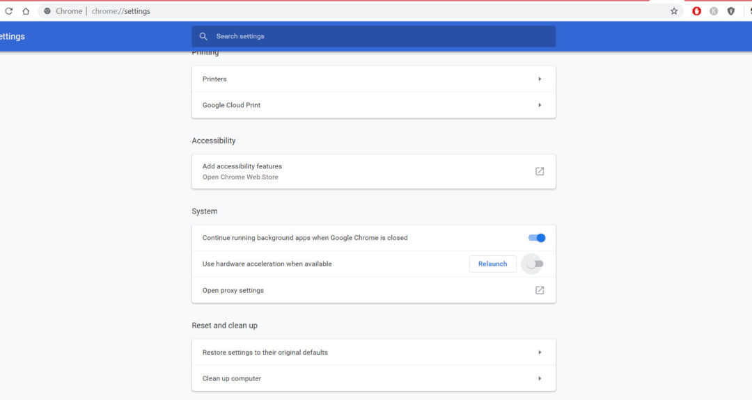Select the 'Printers' label

point(214,79)
